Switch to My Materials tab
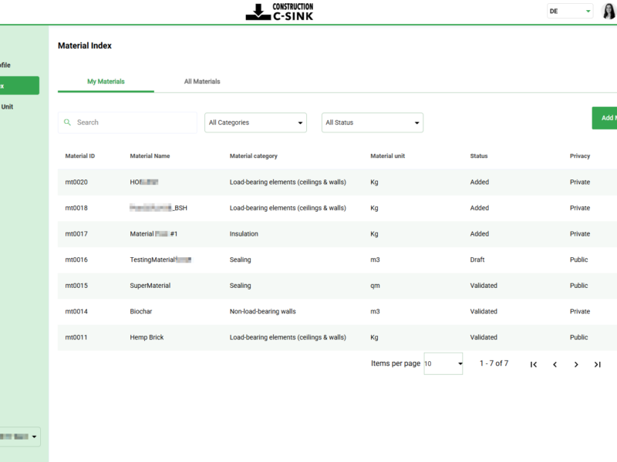 106,82
